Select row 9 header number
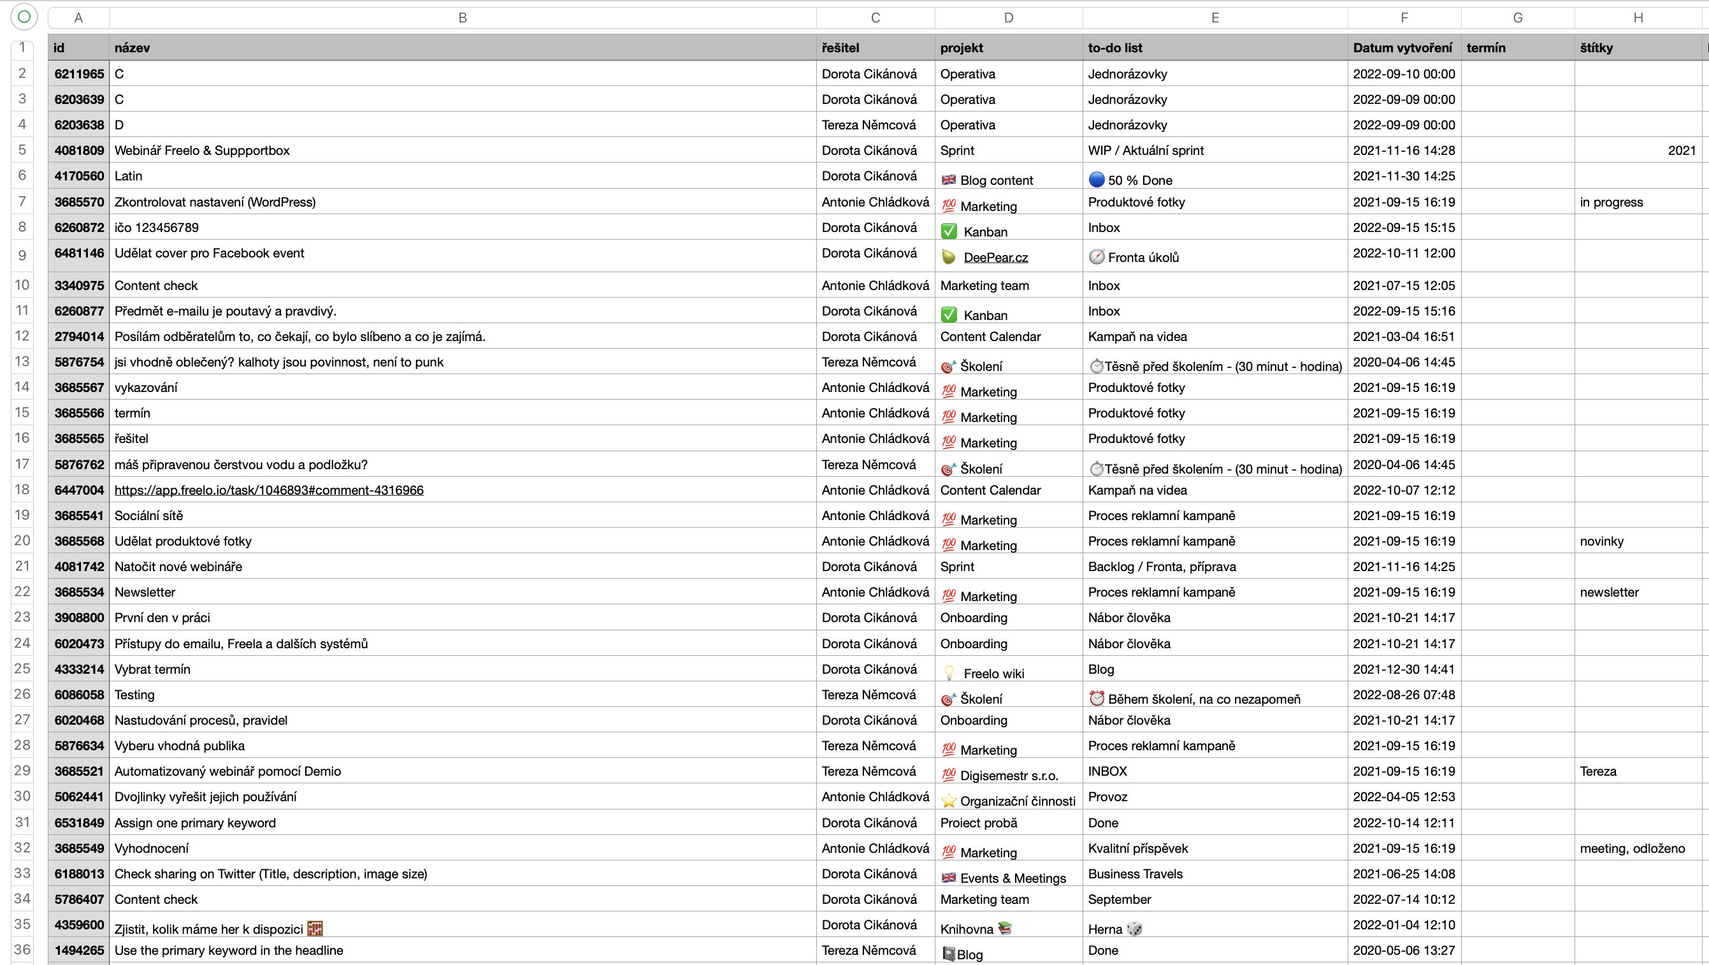 [x=22, y=256]
